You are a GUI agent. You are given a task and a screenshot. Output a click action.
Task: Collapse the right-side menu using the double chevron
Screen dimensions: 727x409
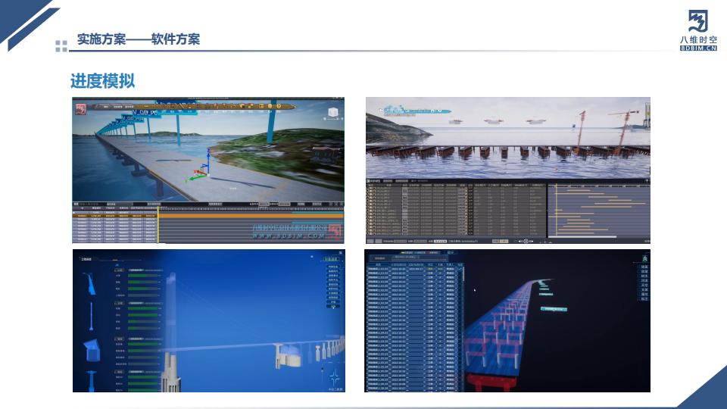click(644, 258)
